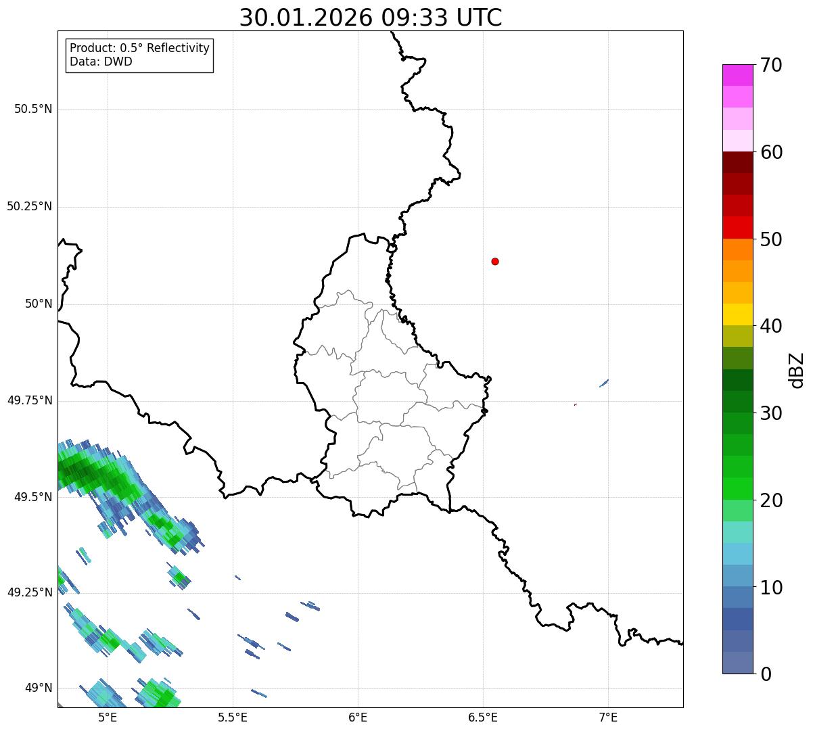
Task: Select the "Data: DWD" text
Action: 101,62
